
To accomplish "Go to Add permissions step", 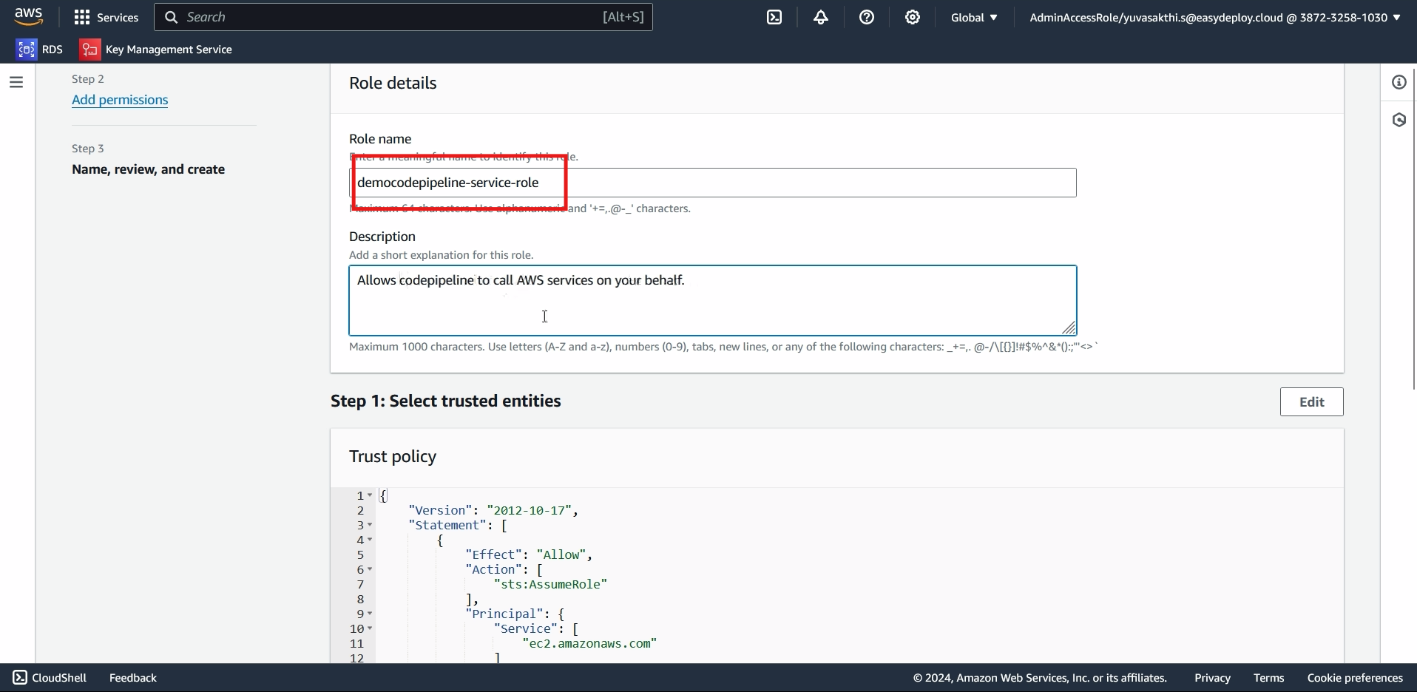I will tap(120, 101).
